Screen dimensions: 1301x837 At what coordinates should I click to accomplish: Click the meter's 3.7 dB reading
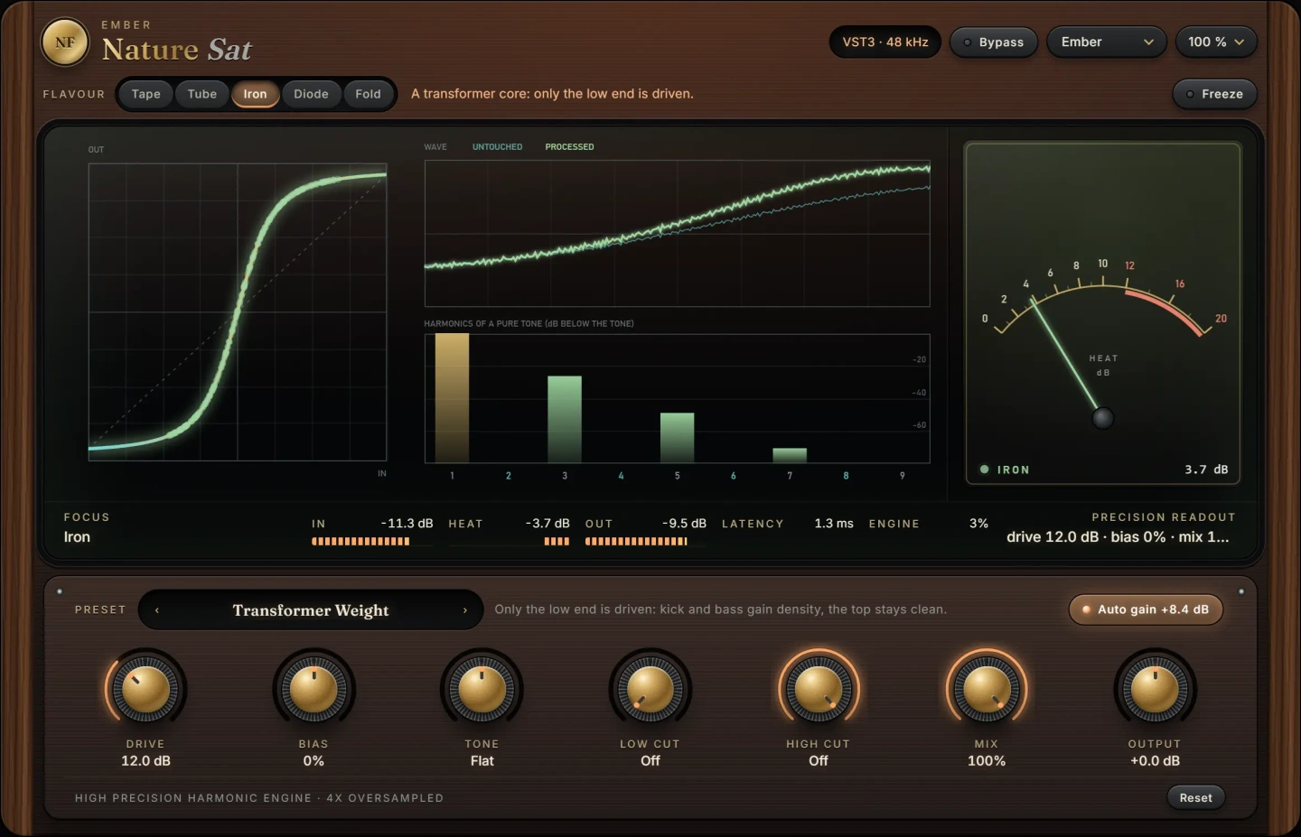pos(1206,470)
